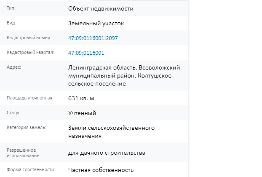262x177 pixels.
Task: Click the 'Разрешенное использование:' label
Action: point(24,153)
